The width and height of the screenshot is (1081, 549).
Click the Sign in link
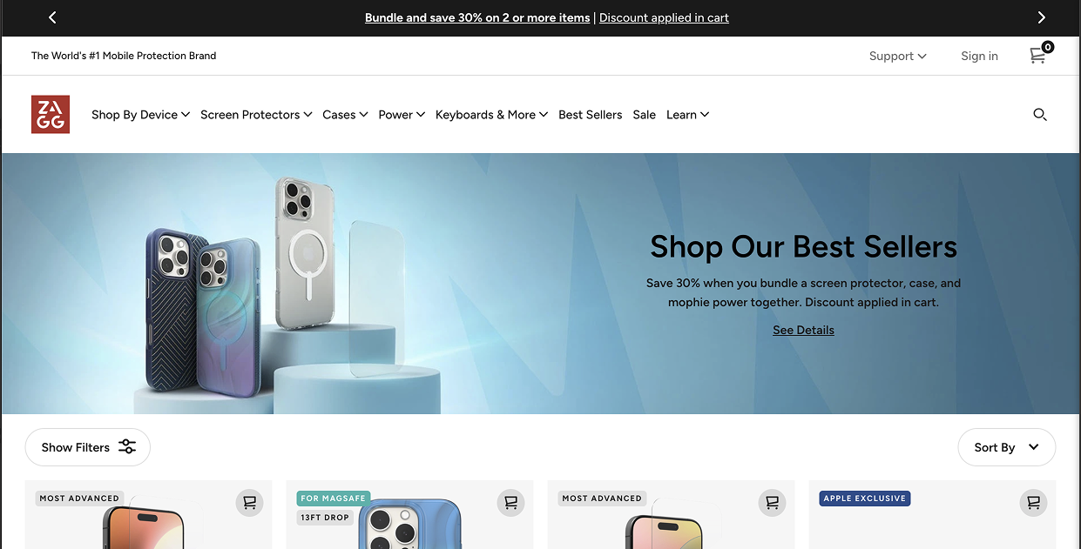(979, 56)
